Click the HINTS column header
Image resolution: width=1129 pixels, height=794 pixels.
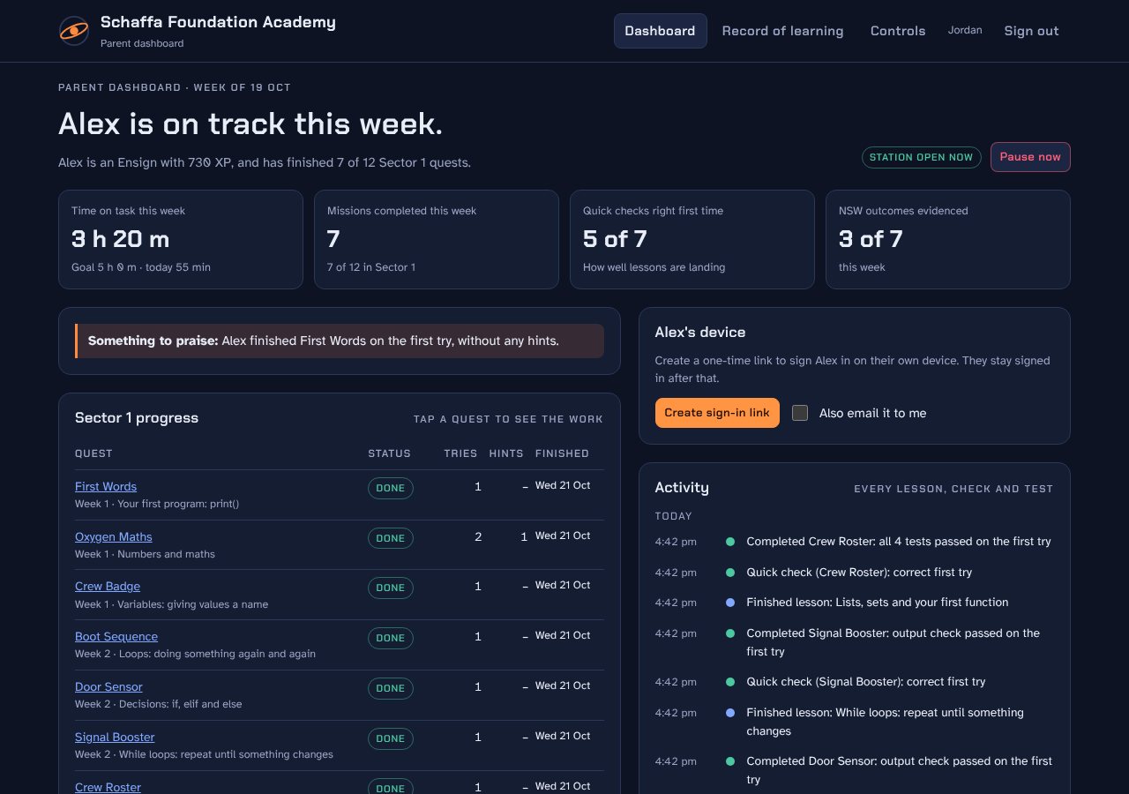[506, 453]
